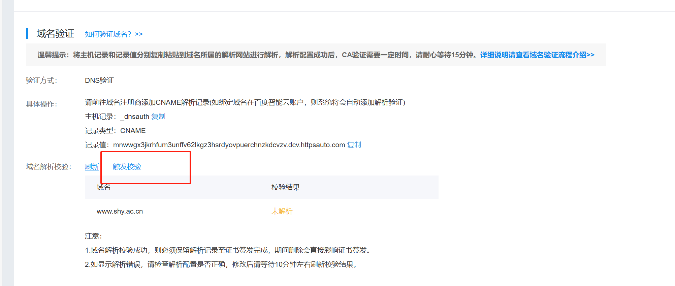
Task: Click 刷新 to refresh the verification result
Action: point(92,167)
